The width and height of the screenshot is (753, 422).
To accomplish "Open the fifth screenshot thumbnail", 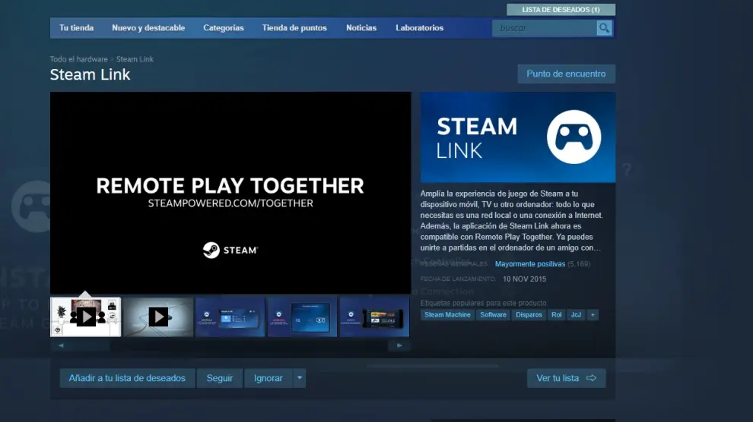I will point(374,316).
